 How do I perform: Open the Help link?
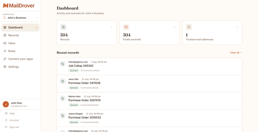click(x=12, y=113)
